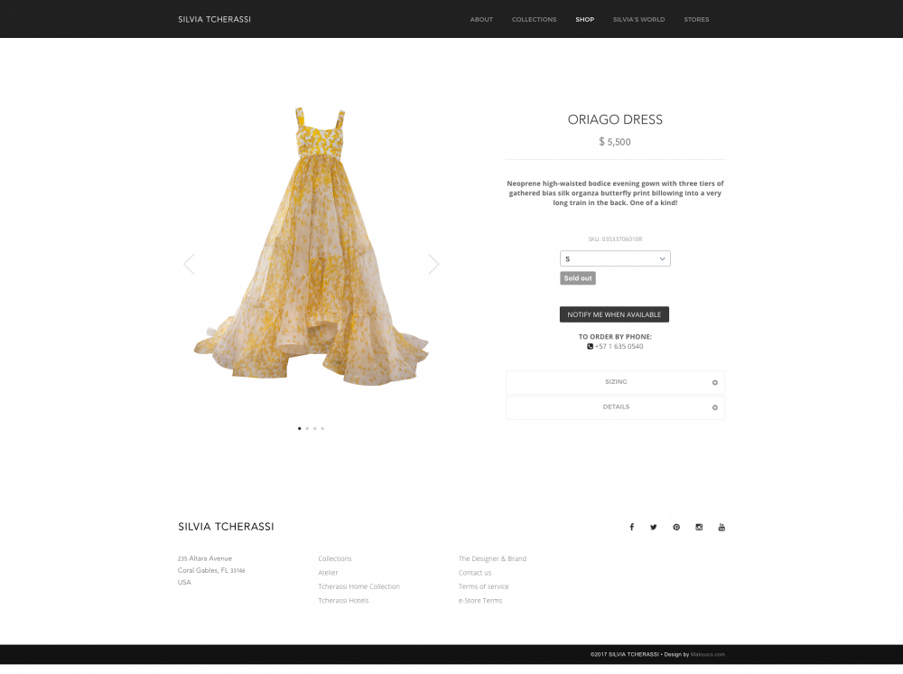
Task: Select the fourth carousel dot
Action: point(322,428)
